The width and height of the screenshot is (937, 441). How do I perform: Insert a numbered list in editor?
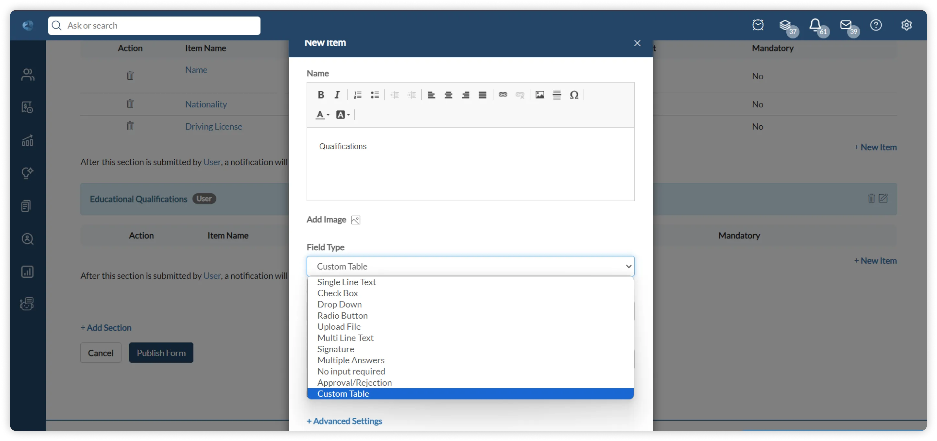coord(357,95)
